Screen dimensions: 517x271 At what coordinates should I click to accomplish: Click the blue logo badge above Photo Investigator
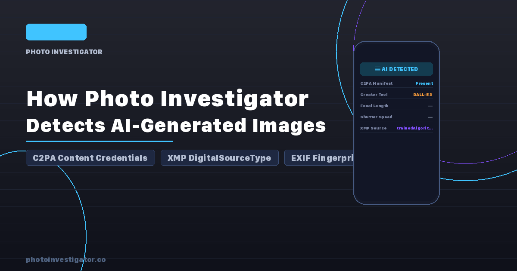pyautogui.click(x=56, y=32)
